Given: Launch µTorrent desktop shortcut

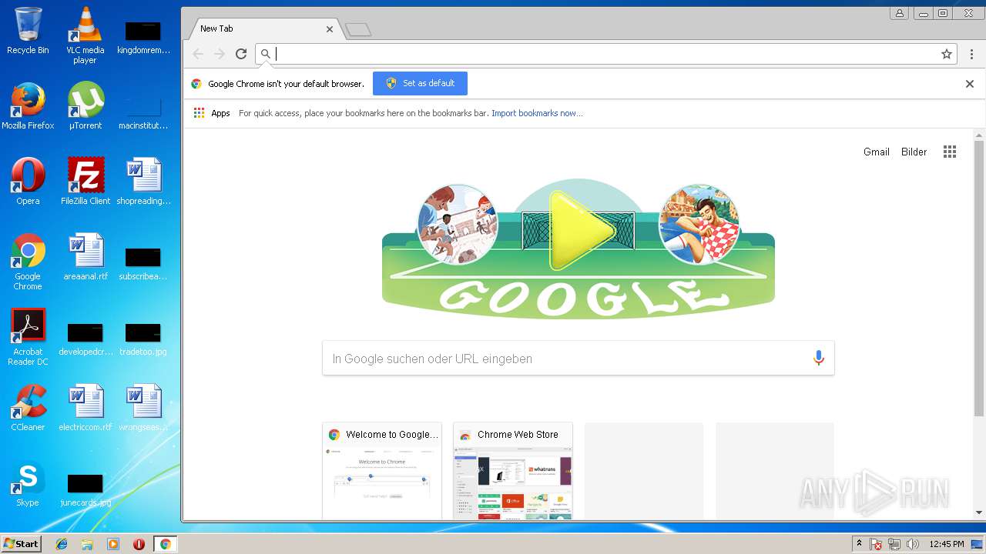Looking at the screenshot, I should pos(85,106).
